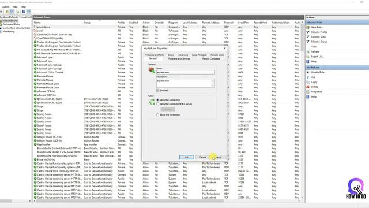Click the forward arrow toolbar icon
369x208 pixels.
[x=1, y=12]
